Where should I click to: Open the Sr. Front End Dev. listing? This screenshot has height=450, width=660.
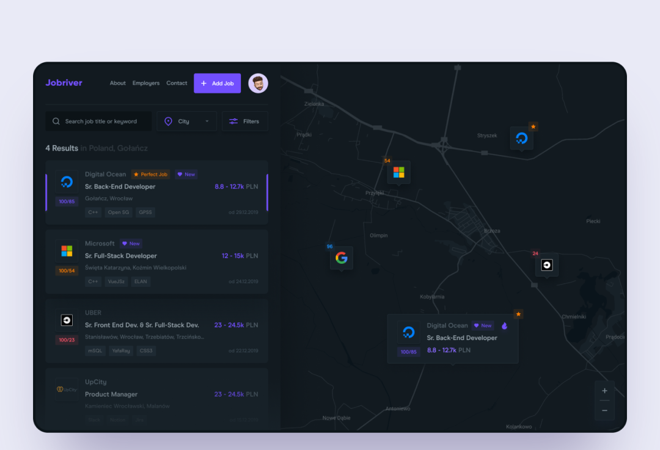pyautogui.click(x=142, y=325)
